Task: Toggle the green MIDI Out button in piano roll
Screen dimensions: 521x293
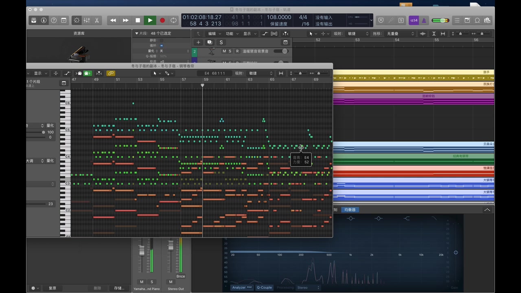Action: (88, 73)
